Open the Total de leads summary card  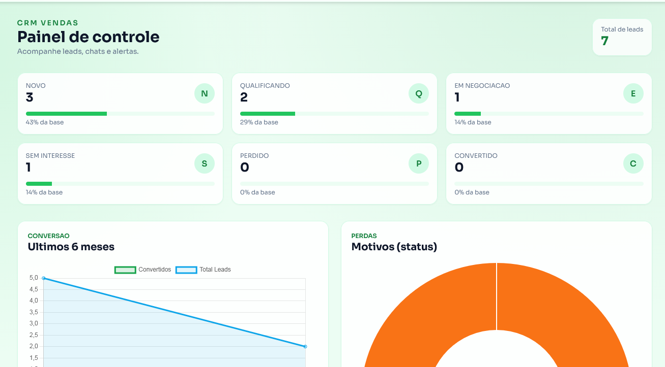click(x=622, y=37)
